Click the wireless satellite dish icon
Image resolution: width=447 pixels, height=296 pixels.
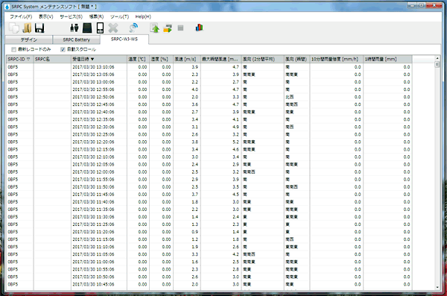(133, 28)
